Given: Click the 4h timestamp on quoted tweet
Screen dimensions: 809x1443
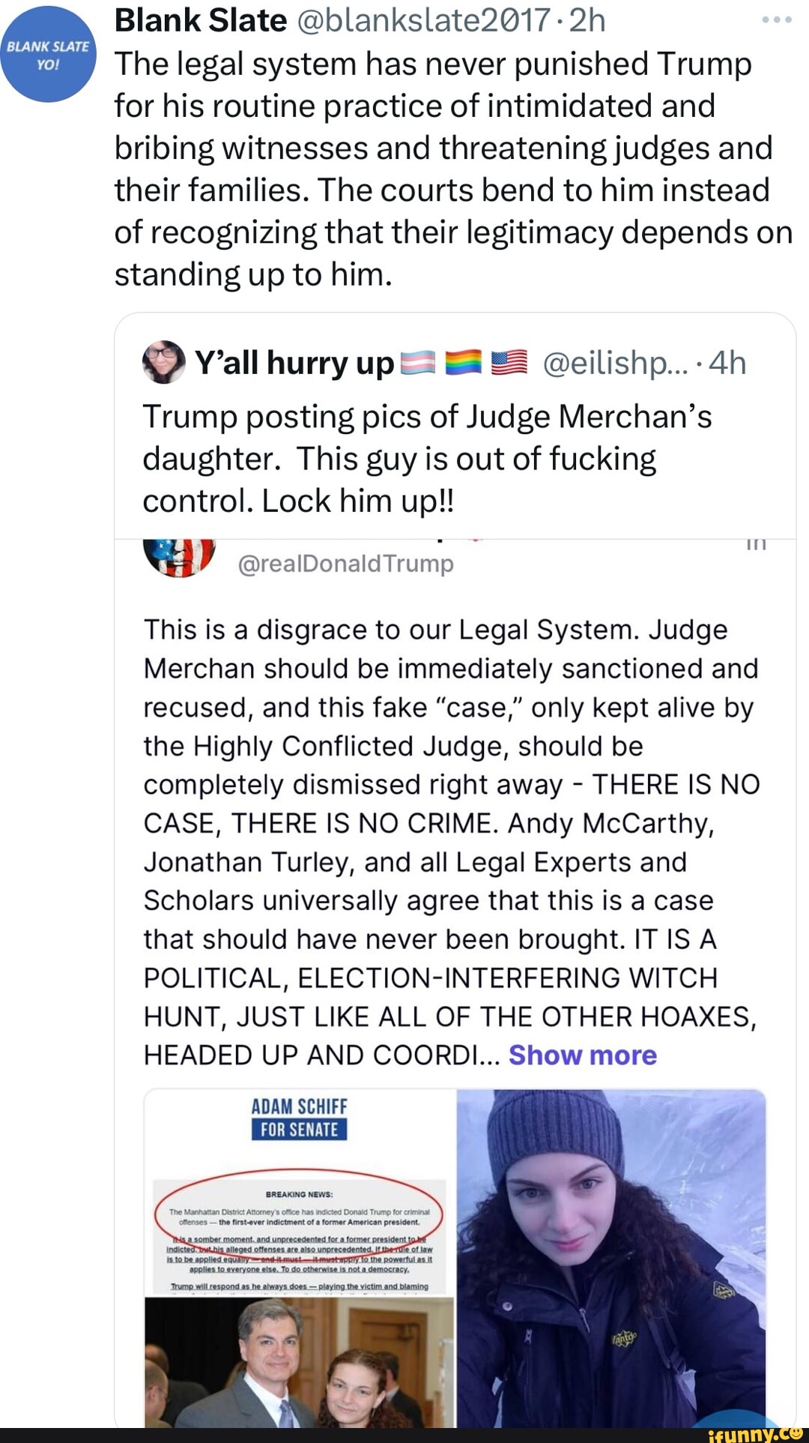Looking at the screenshot, I should tap(727, 364).
